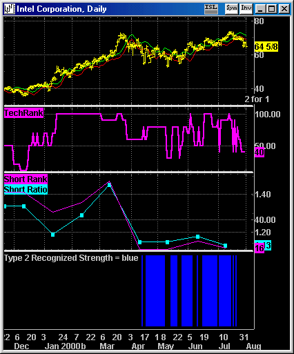Click the chart icon in the title bar
294x354 pixels.
[10, 9]
